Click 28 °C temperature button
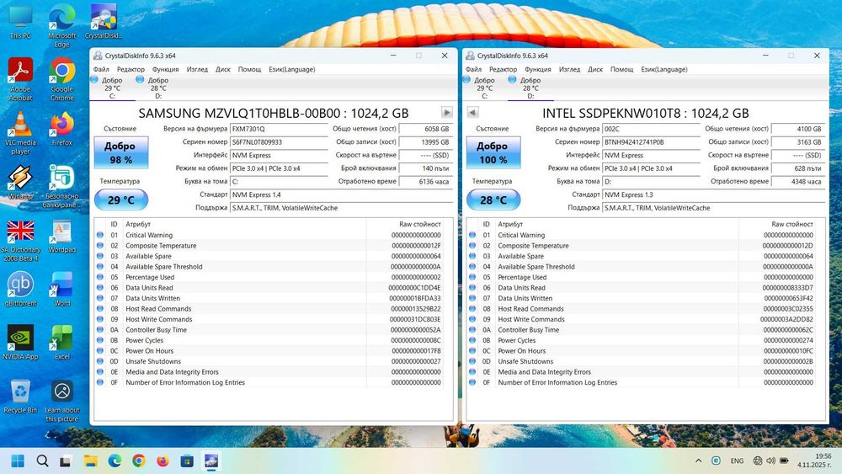 (x=493, y=200)
